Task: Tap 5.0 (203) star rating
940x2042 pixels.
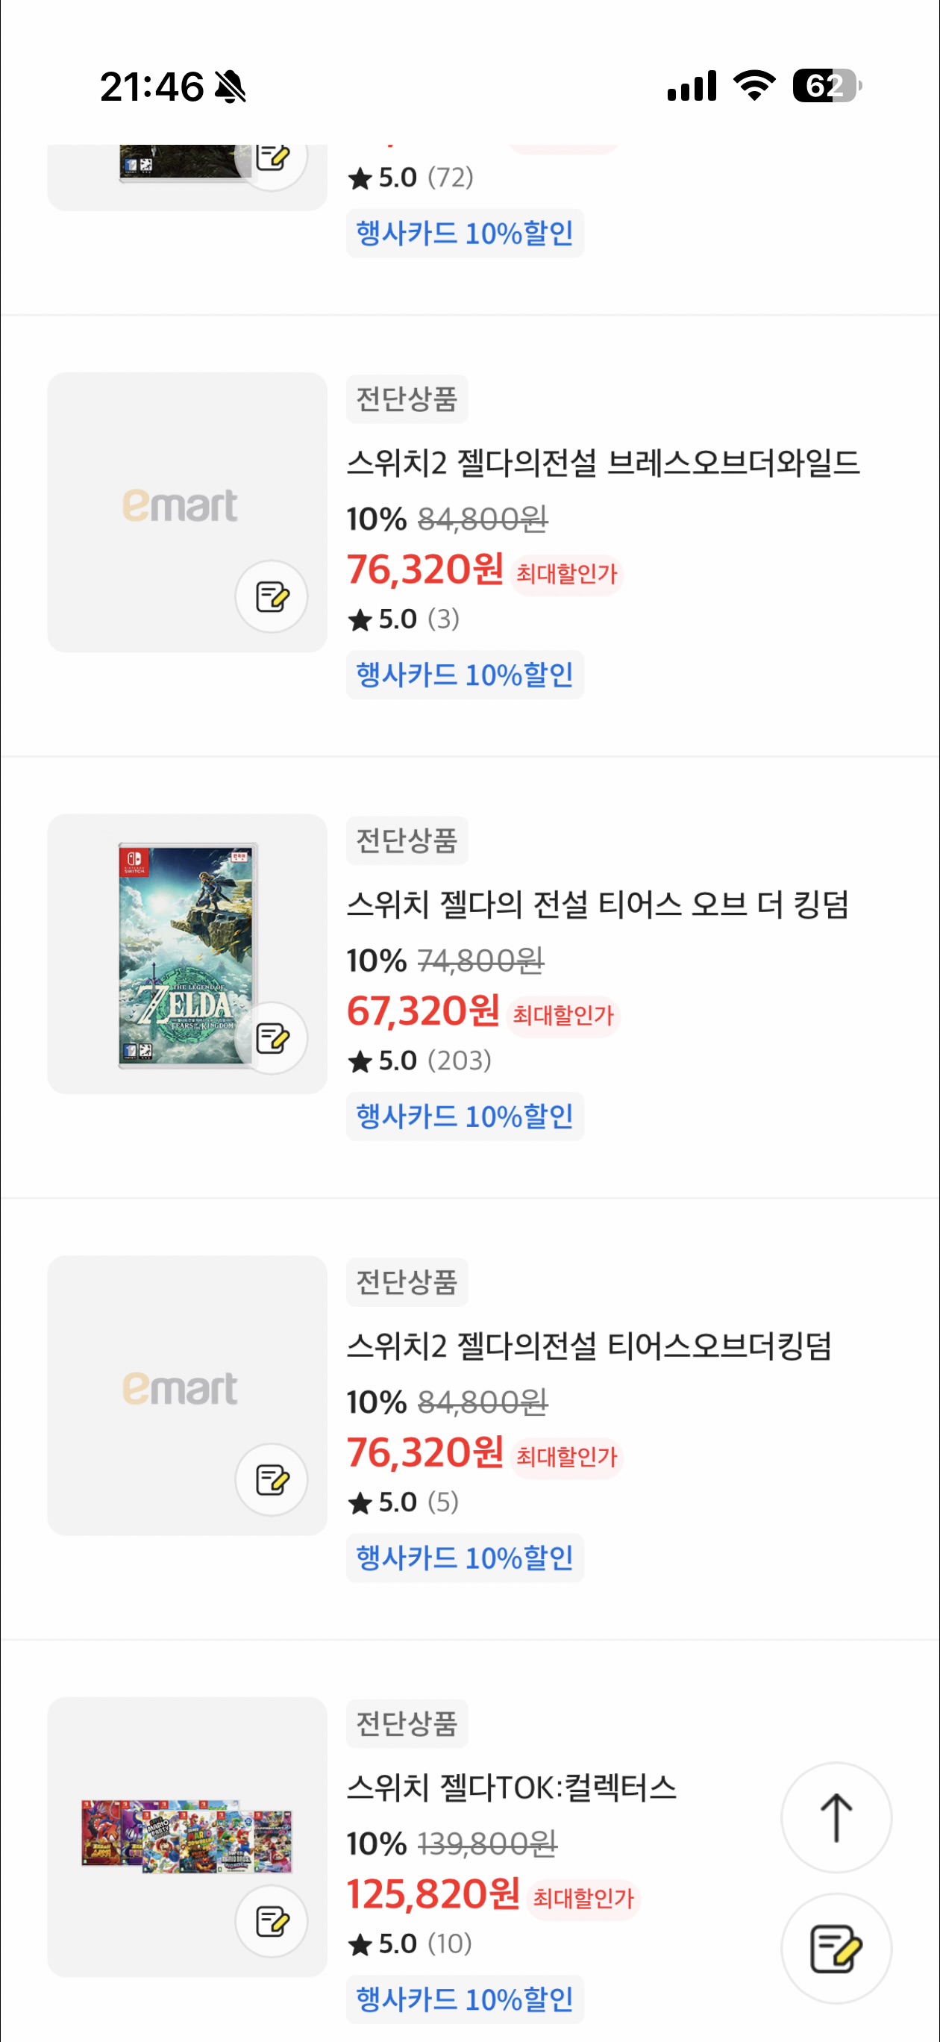Action: pyautogui.click(x=419, y=1061)
